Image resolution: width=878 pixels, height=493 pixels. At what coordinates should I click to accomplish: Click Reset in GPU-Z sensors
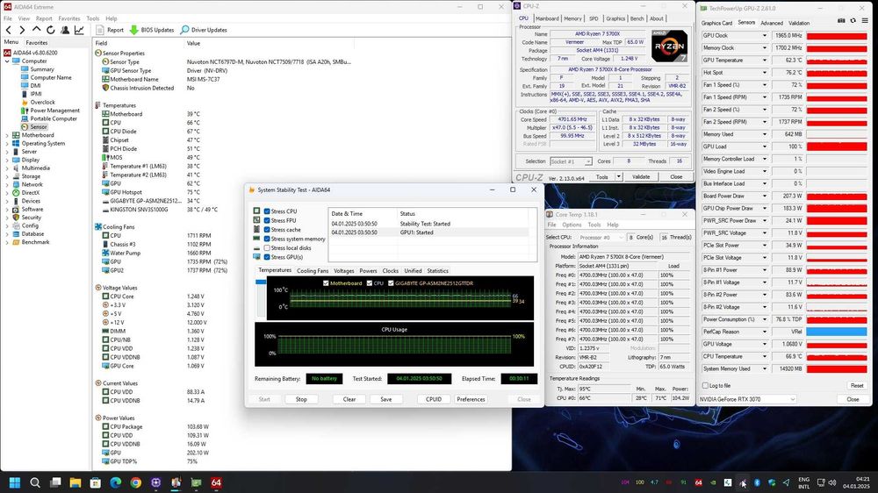pyautogui.click(x=857, y=386)
